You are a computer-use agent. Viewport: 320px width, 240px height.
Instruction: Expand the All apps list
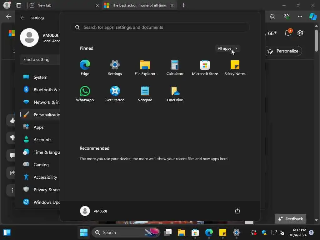tap(227, 48)
